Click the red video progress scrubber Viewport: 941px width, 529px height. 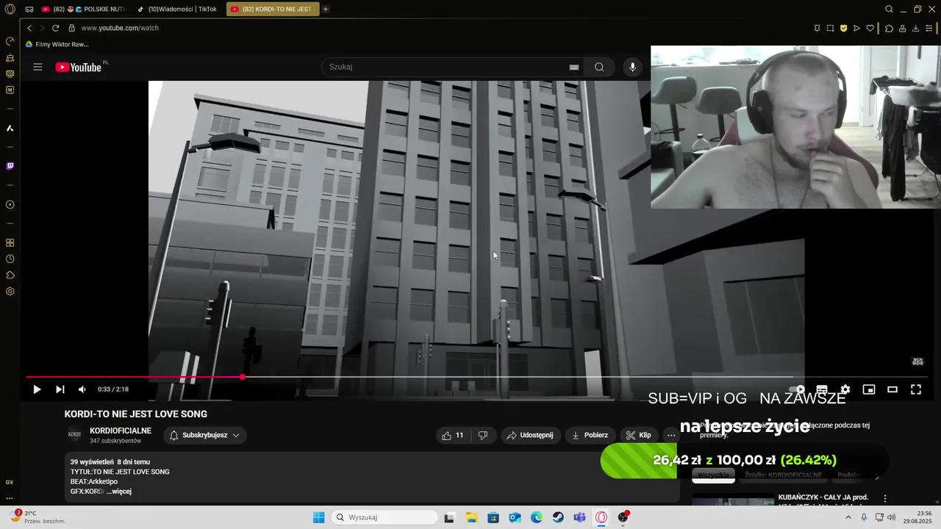pyautogui.click(x=242, y=377)
